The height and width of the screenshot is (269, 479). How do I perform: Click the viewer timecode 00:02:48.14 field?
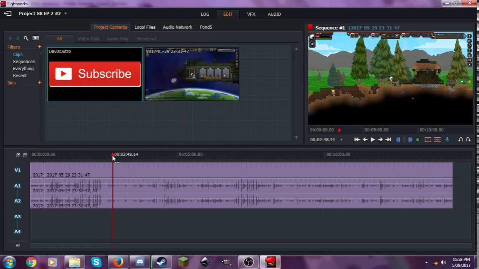pos(323,140)
